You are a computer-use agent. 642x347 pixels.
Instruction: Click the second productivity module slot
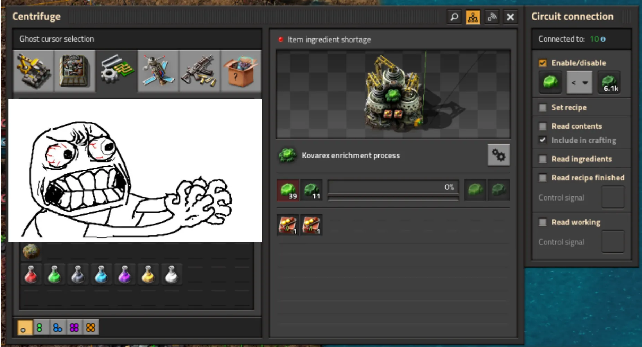(311, 225)
